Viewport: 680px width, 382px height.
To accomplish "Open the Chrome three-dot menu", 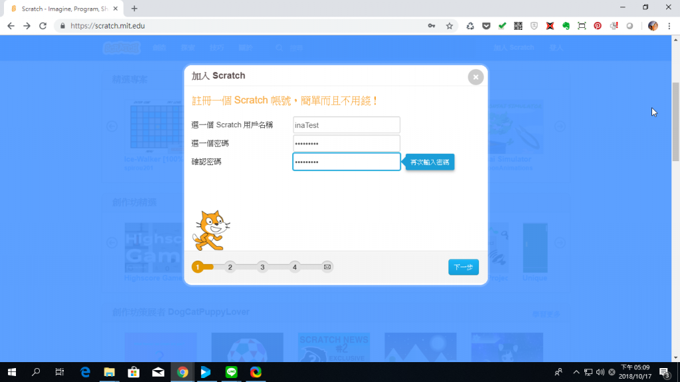I will click(669, 26).
